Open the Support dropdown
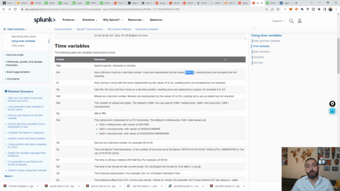The width and height of the screenshot is (340, 191). point(278,21)
